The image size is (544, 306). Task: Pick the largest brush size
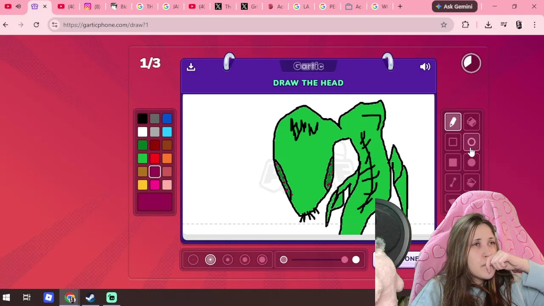click(262, 260)
